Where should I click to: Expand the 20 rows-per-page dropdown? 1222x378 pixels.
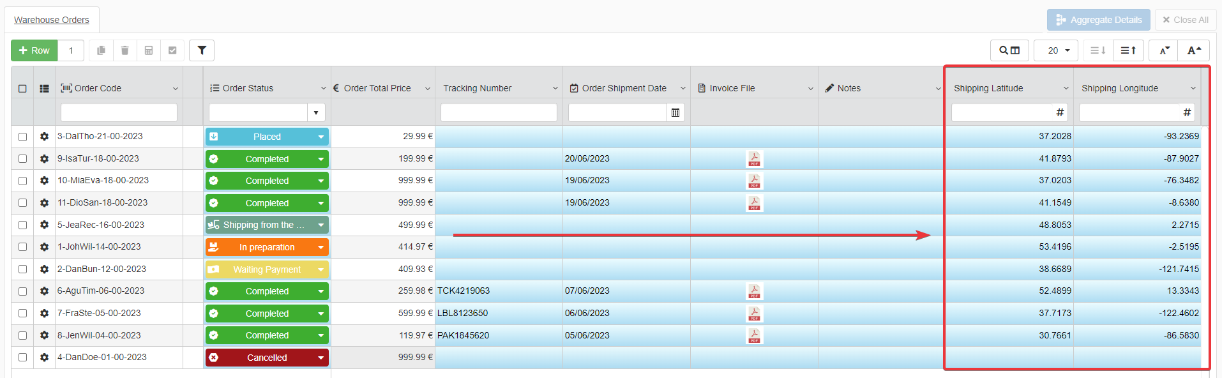pyautogui.click(x=1058, y=50)
